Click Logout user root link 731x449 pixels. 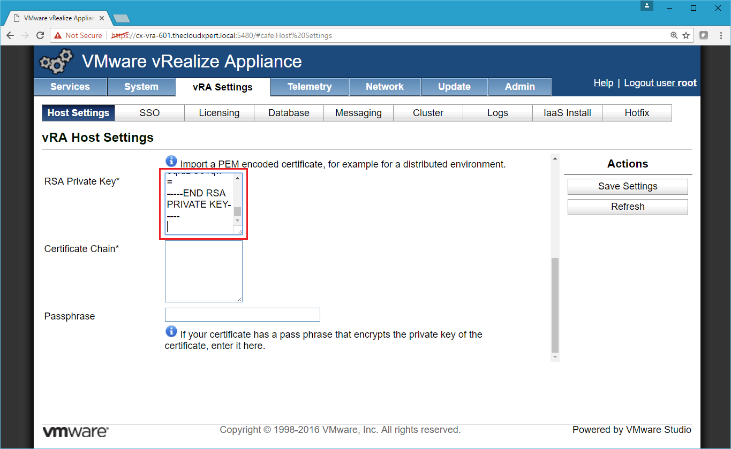coord(660,83)
